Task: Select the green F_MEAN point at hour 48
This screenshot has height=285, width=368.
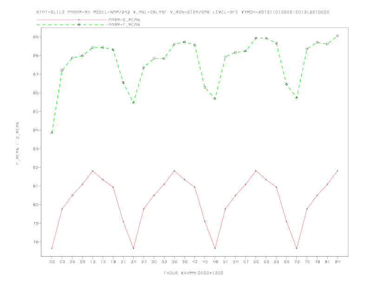Action: (215, 99)
